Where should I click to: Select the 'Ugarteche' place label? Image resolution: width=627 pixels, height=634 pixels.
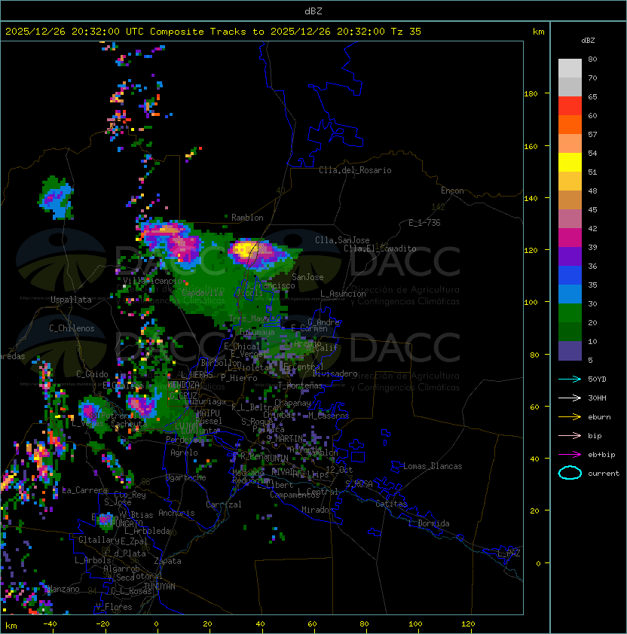(x=186, y=477)
